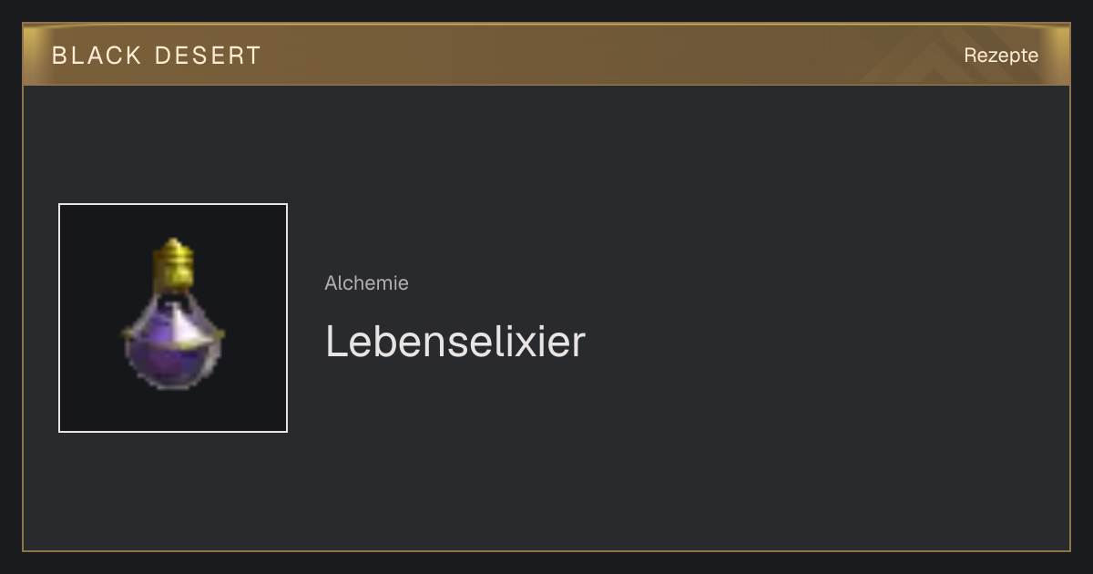Click the gold header banner bar
Viewport: 1093px width, 574px height.
pos(546,55)
